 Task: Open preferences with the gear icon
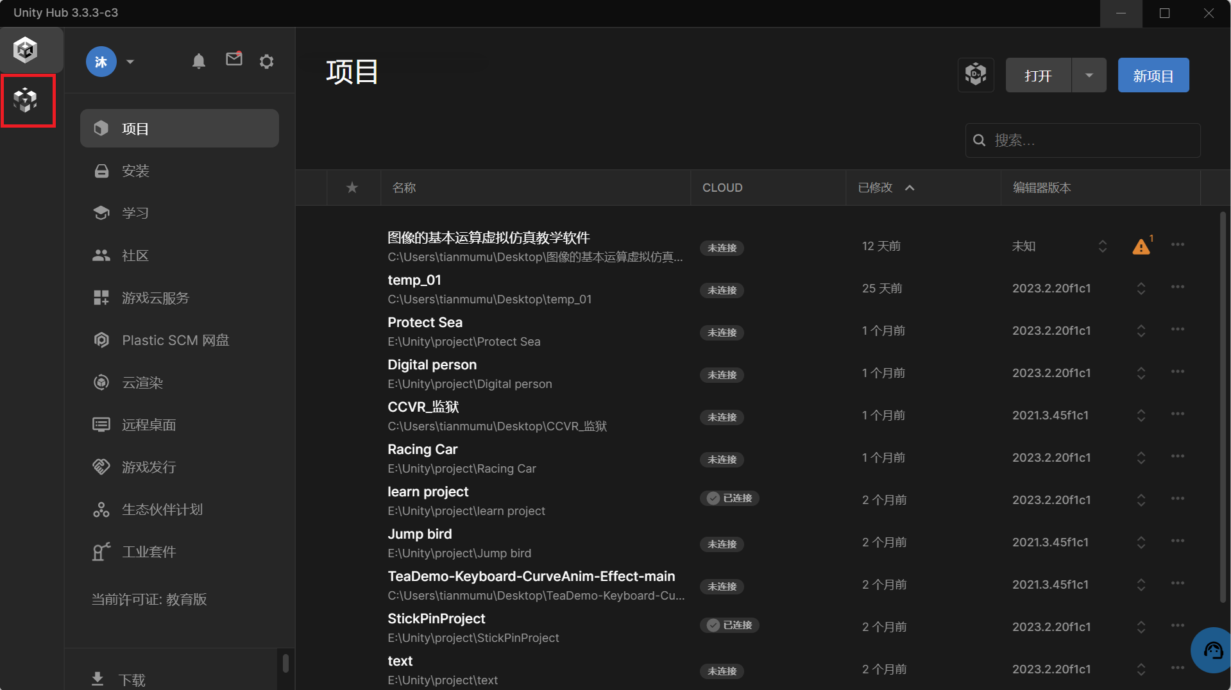[267, 61]
